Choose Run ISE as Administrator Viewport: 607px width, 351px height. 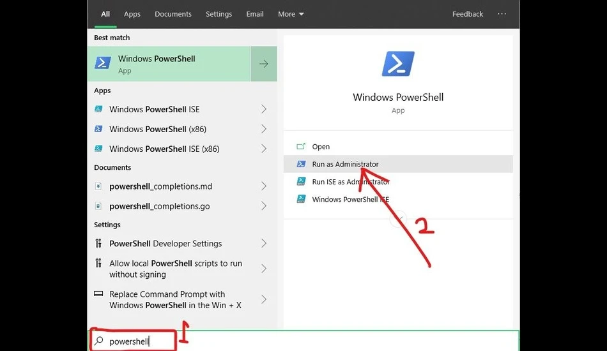pyautogui.click(x=398, y=181)
